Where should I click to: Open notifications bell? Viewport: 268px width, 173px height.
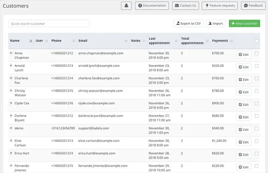(x=126, y=6)
